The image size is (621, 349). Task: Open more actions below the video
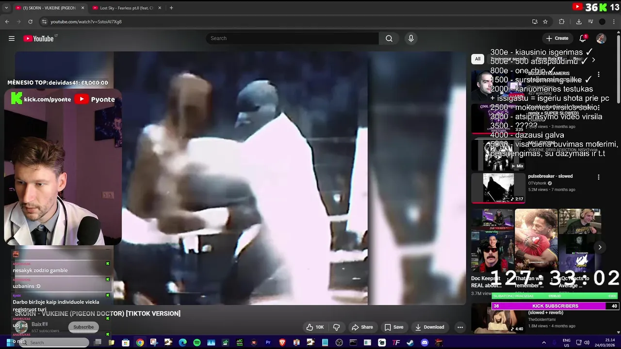pyautogui.click(x=460, y=327)
